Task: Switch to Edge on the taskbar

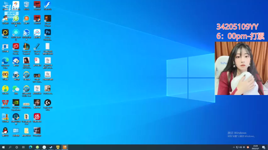Action: [30, 147]
